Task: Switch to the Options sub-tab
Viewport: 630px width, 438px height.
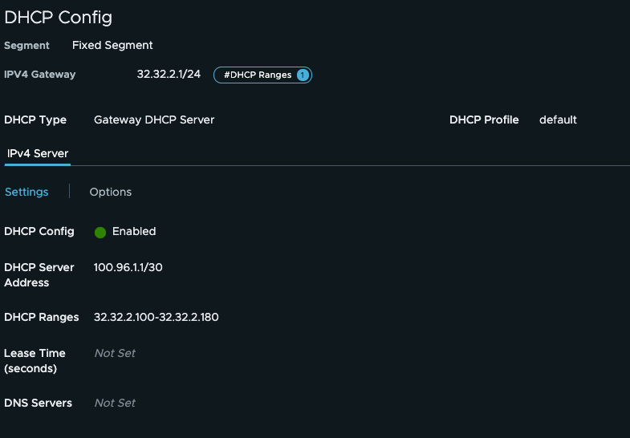Action: point(111,193)
